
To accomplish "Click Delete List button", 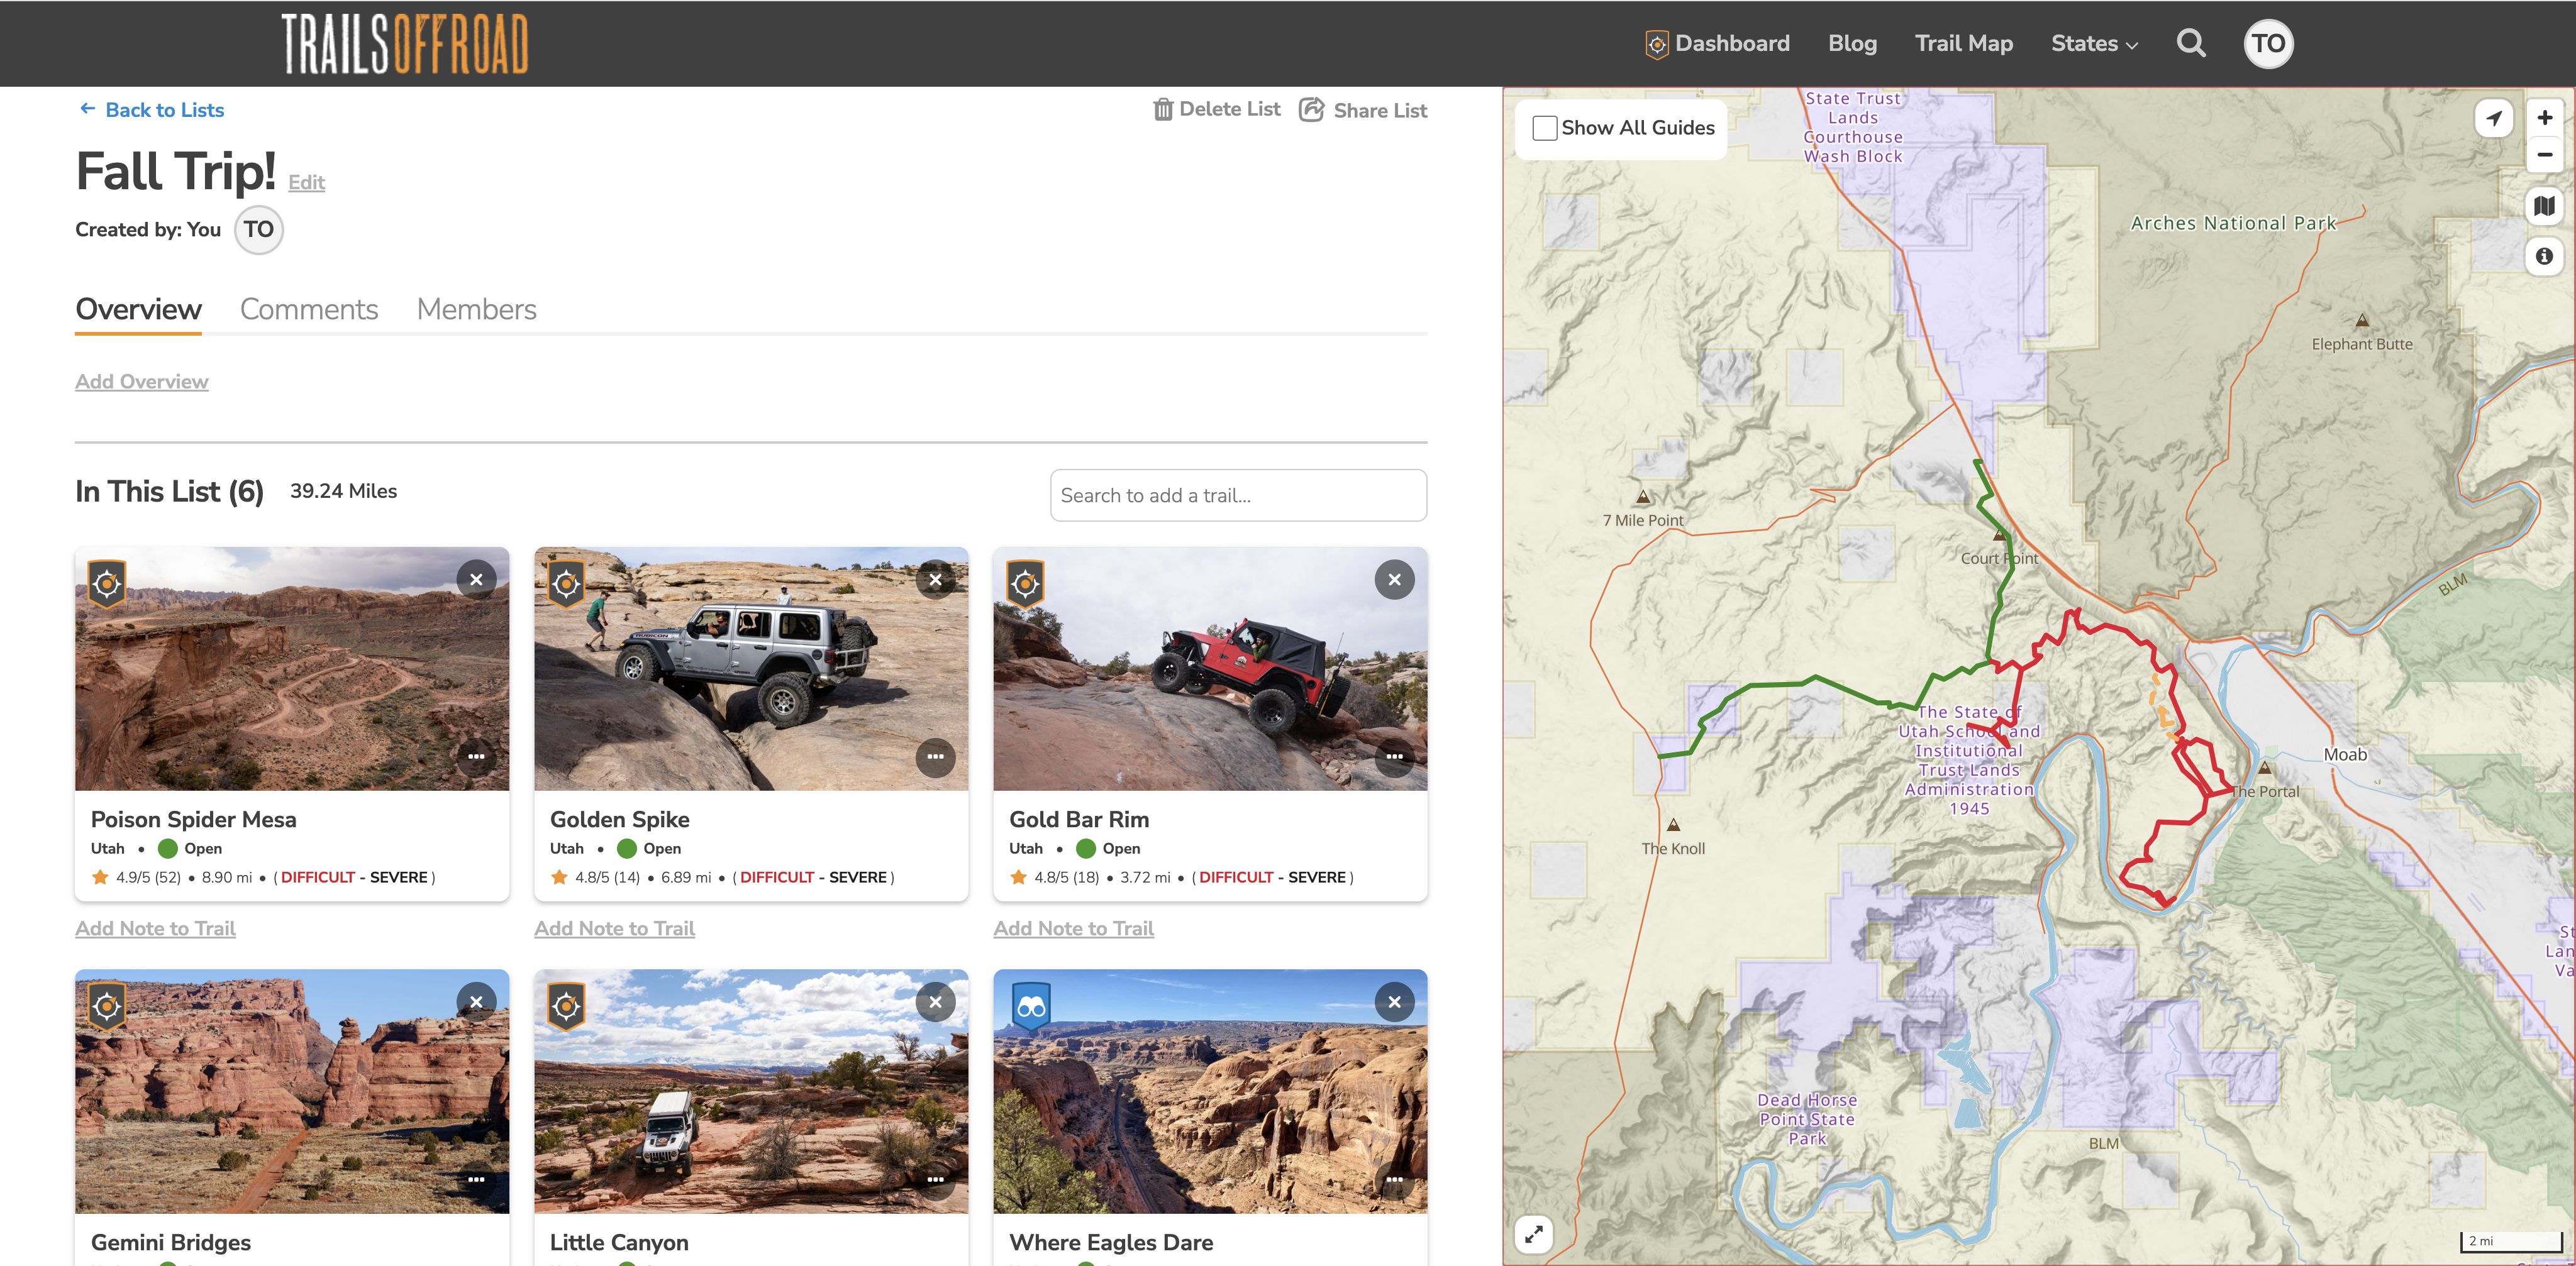I will tap(1216, 109).
